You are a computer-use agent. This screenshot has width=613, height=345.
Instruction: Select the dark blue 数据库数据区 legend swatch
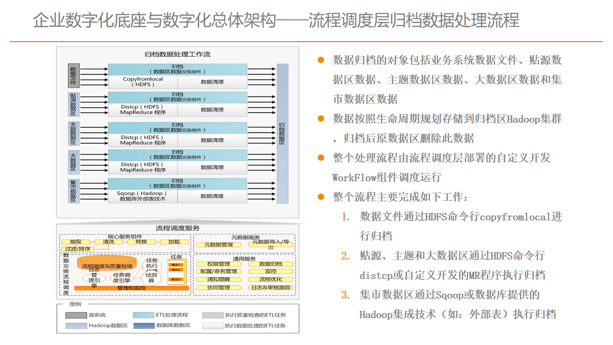[x=143, y=325]
